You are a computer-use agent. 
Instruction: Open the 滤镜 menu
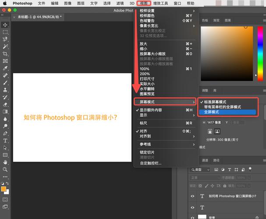tap(120, 3)
